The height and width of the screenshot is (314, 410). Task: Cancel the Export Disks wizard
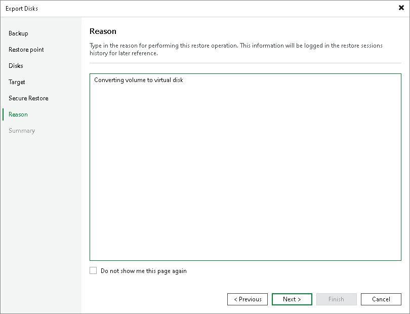[381, 299]
